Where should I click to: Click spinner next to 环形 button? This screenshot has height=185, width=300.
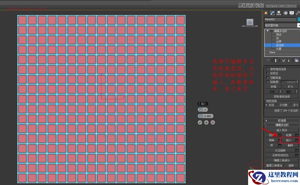point(281,92)
